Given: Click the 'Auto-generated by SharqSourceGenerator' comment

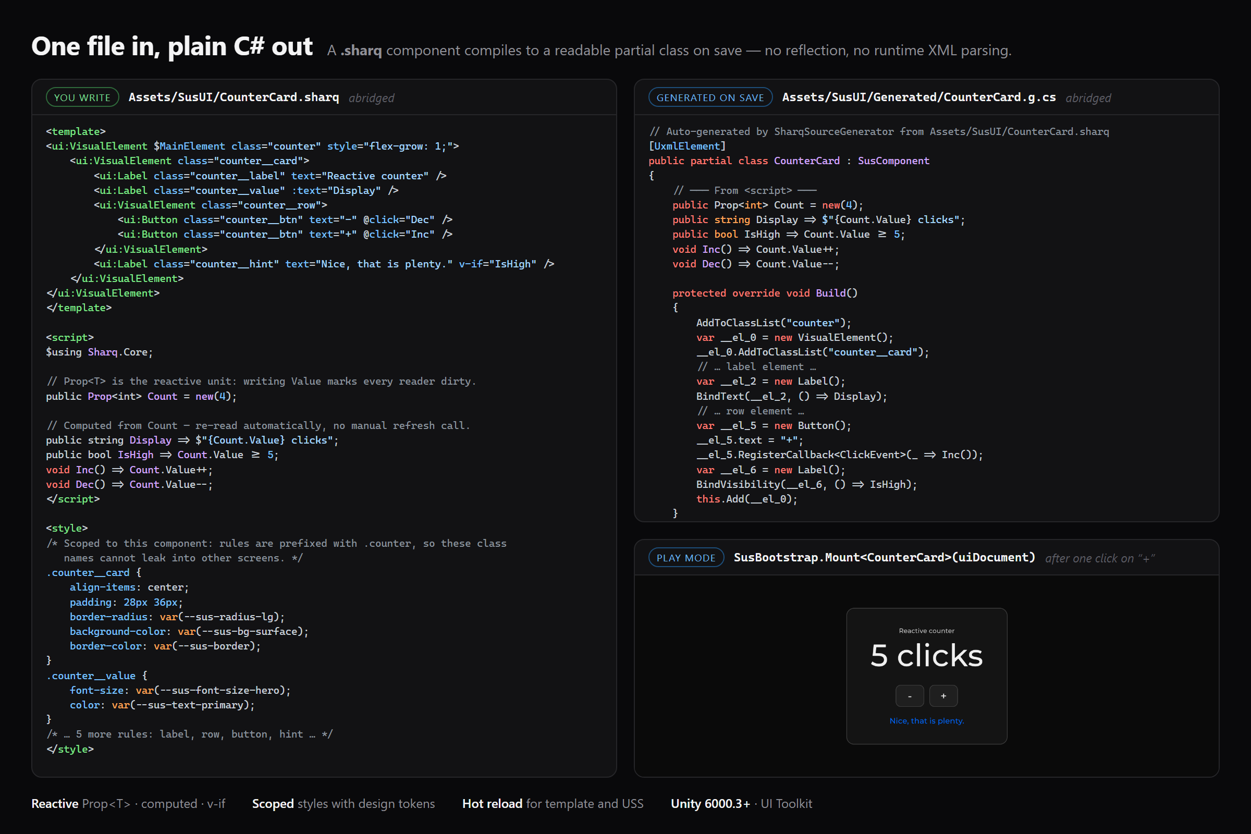Looking at the screenshot, I should coord(879,131).
